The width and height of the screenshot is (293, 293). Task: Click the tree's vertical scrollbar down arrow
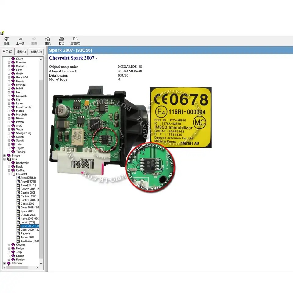coord(41,263)
